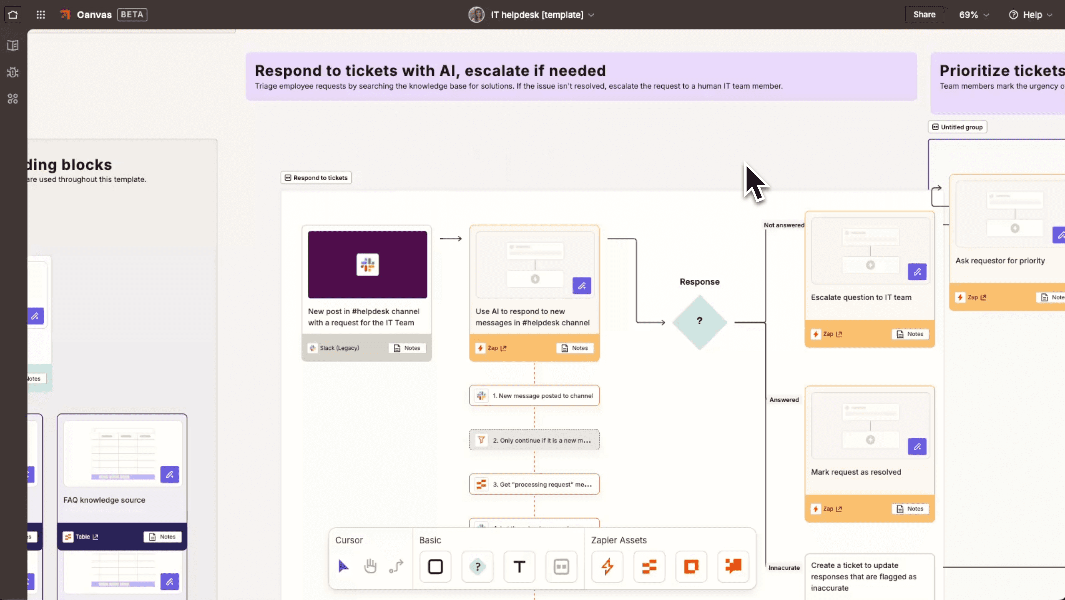Open the apps grid menu
The height and width of the screenshot is (600, 1065).
pyautogui.click(x=41, y=14)
